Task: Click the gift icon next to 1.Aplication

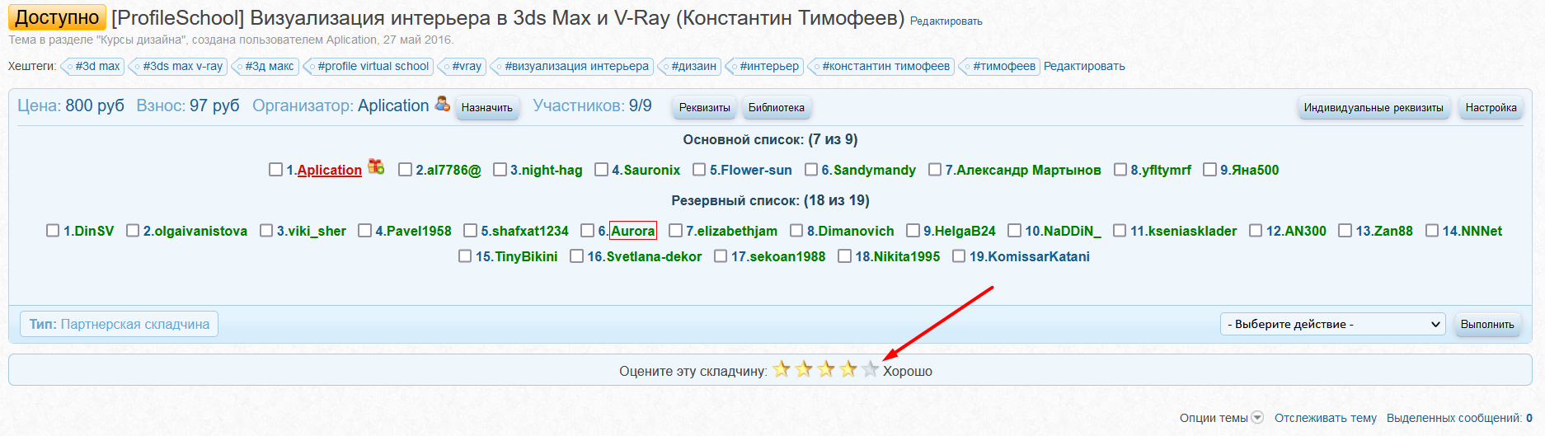Action: (x=376, y=167)
